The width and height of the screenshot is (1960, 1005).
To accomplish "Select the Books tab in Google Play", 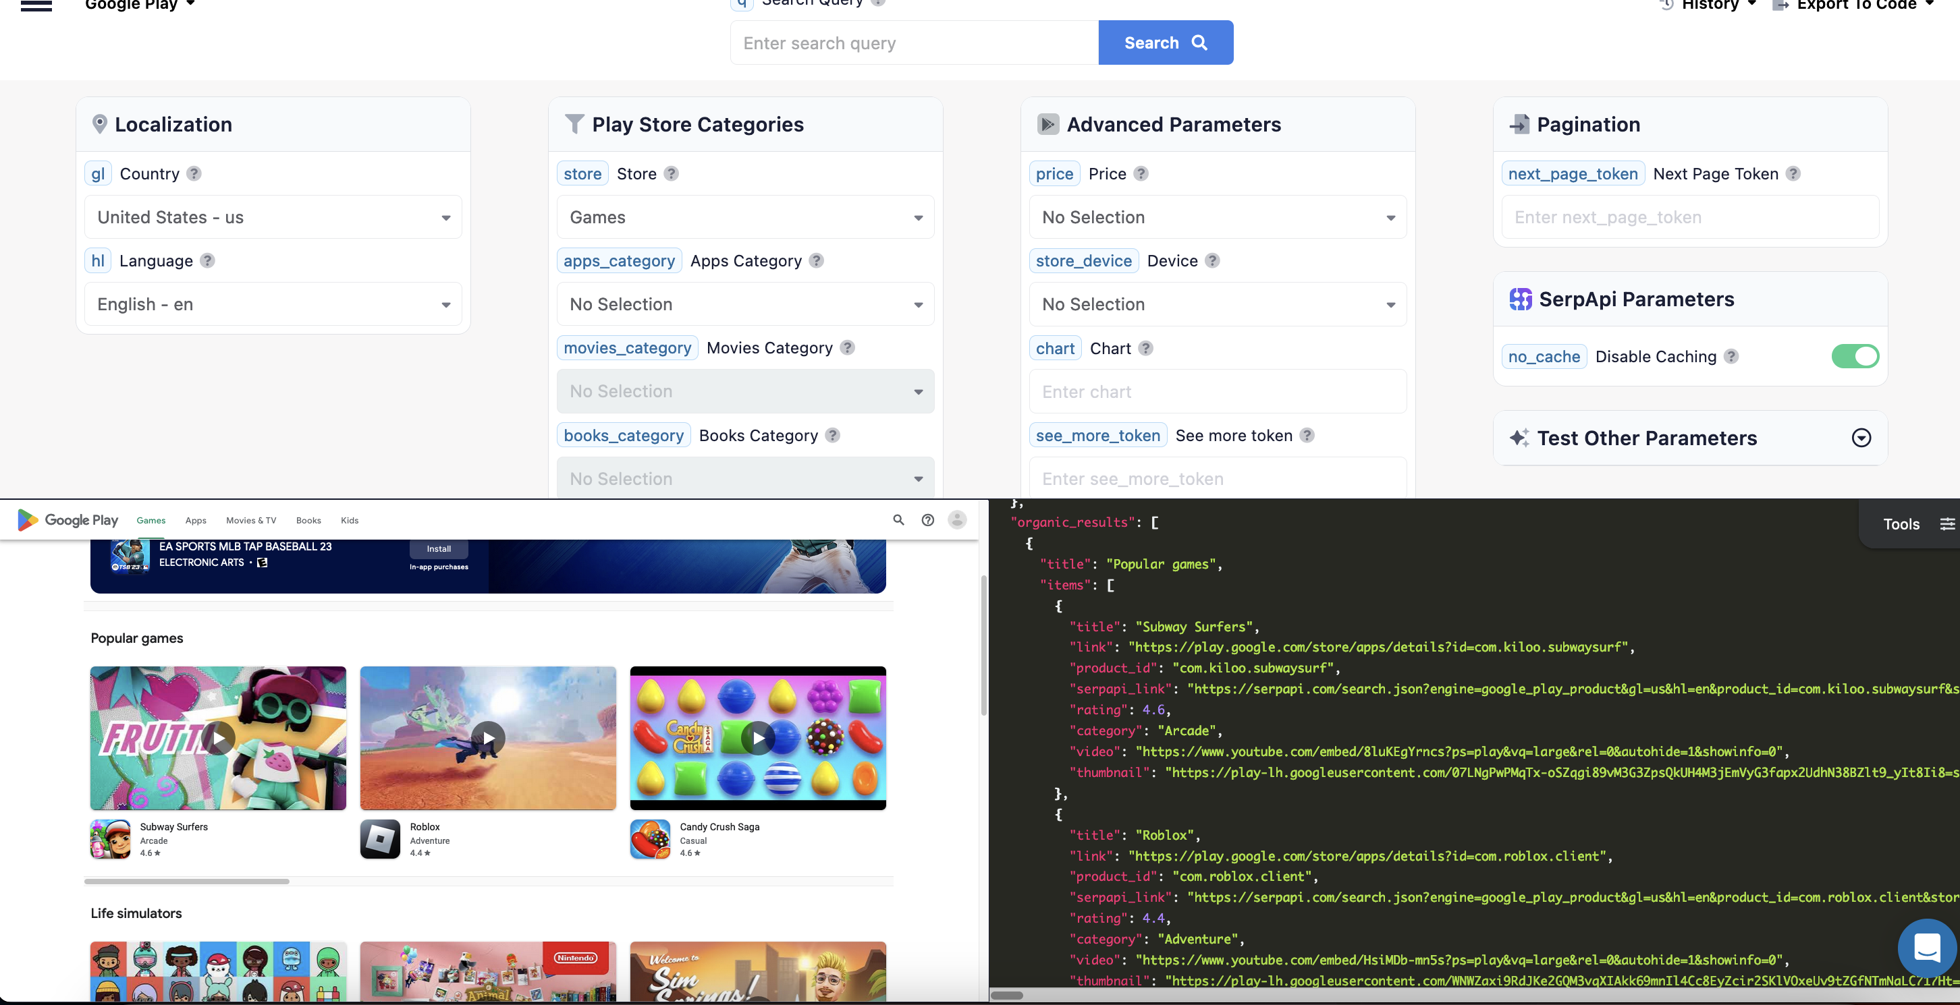I will click(308, 520).
